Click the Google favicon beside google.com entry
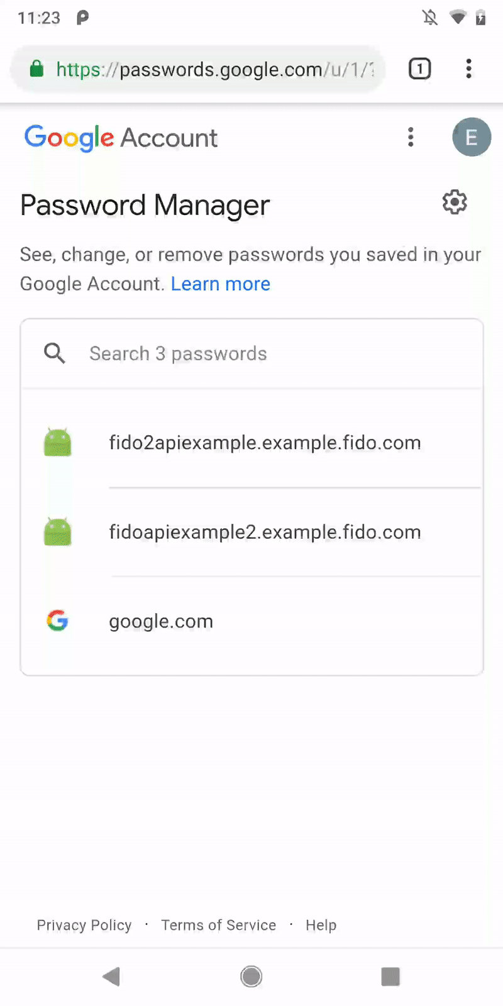This screenshot has width=503, height=1006. 57,621
